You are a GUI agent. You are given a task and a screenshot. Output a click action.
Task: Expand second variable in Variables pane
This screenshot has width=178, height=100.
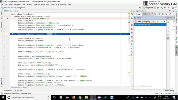[171, 26]
